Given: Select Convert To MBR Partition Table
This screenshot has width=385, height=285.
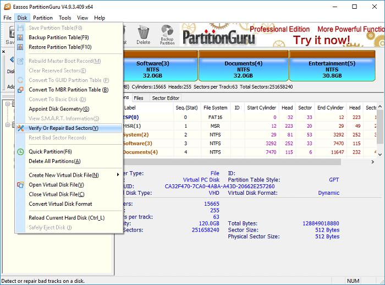Looking at the screenshot, I should click(69, 90).
